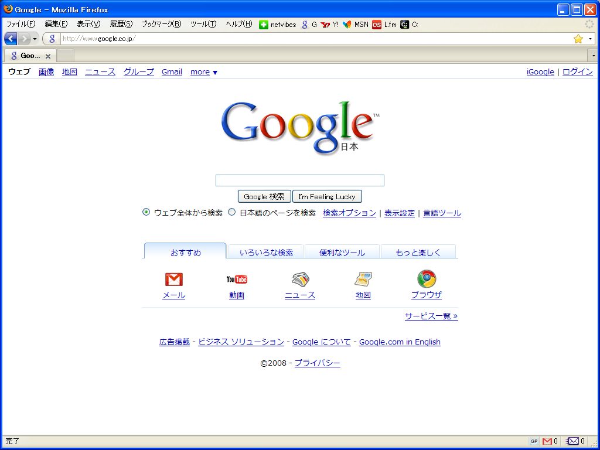The width and height of the screenshot is (600, 450).
Task: Open the 広告掲載 link
Action: coord(175,342)
